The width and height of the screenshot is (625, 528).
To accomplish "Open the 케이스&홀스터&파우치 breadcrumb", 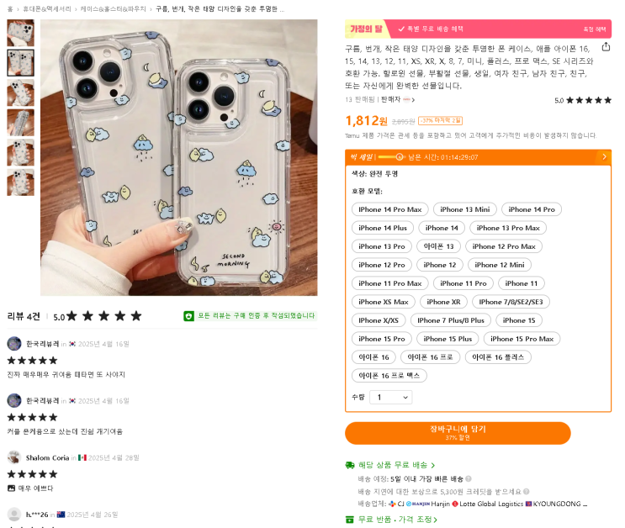I will (x=114, y=8).
